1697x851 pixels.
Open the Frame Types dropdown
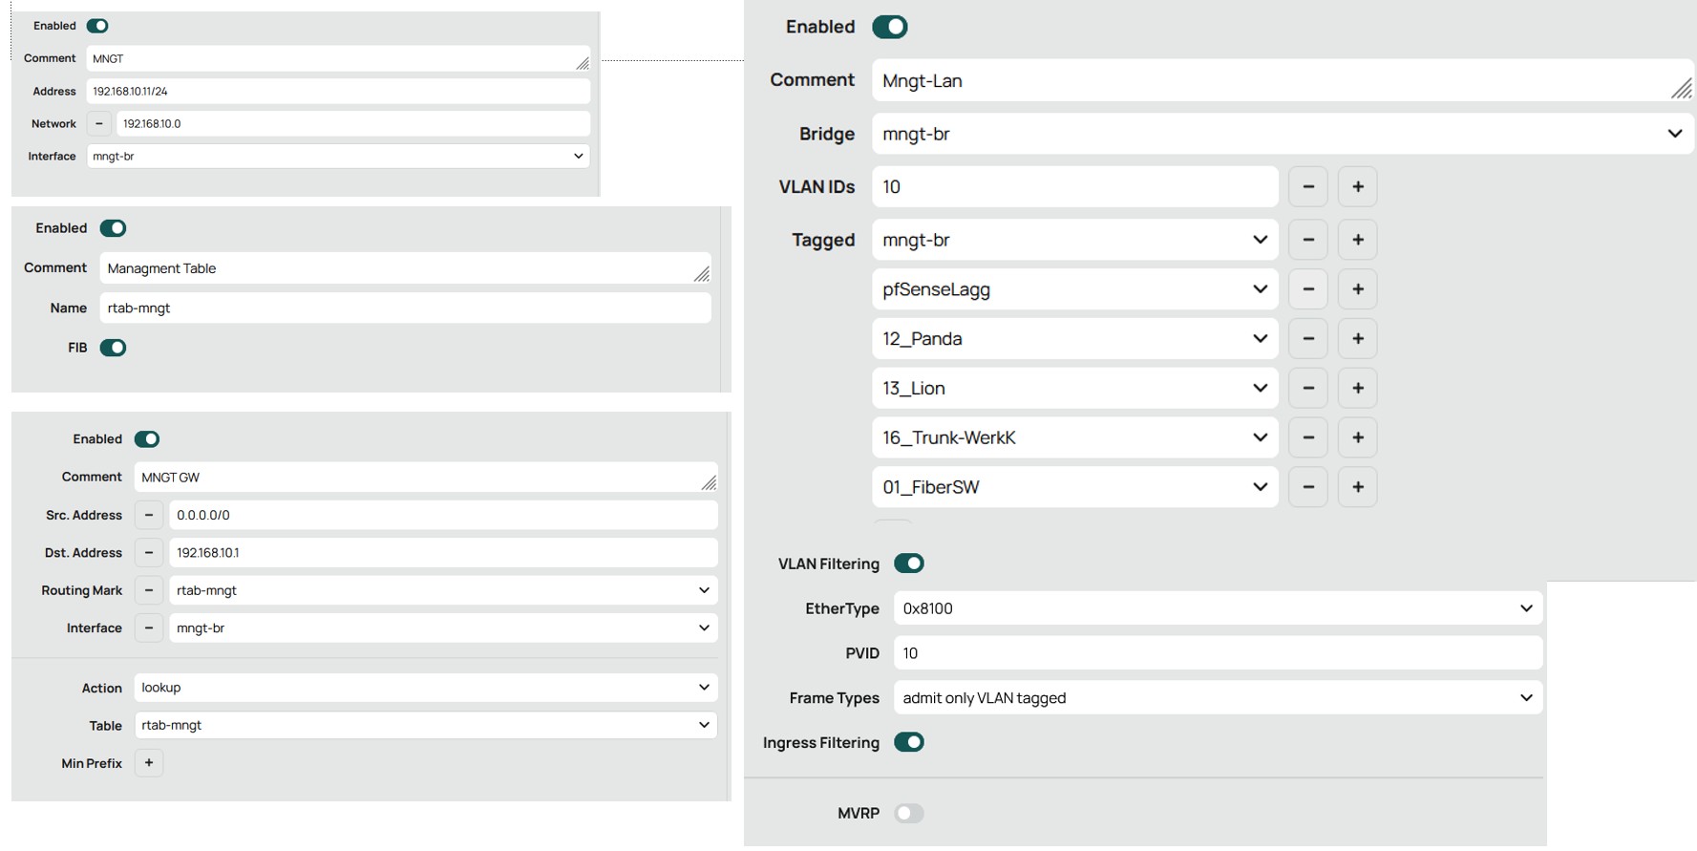(x=1218, y=698)
